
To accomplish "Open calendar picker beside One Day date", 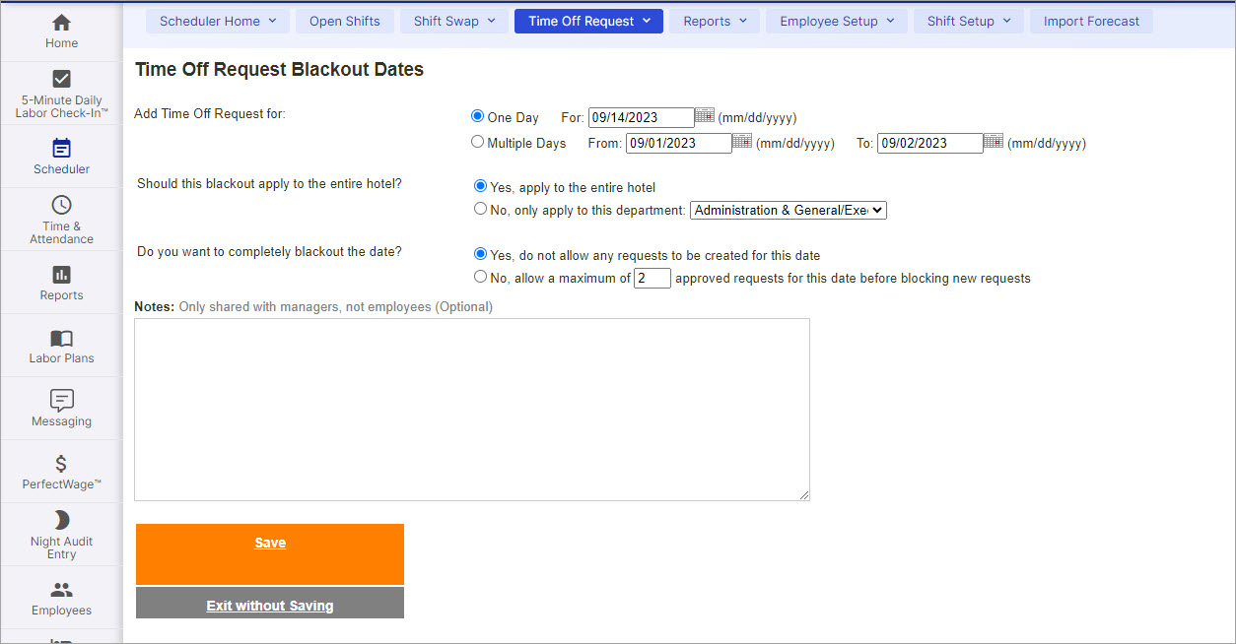I will tap(704, 116).
